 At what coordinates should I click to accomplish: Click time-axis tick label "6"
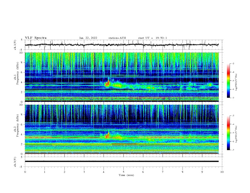point(143,172)
